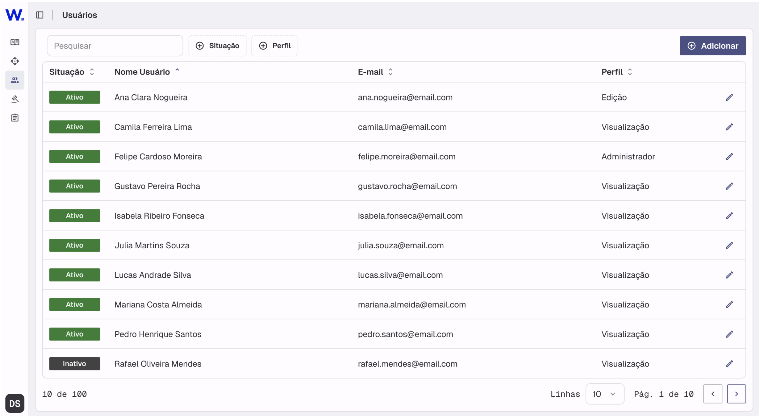Edit Ana Clara Nogueira with pencil icon

pyautogui.click(x=729, y=97)
